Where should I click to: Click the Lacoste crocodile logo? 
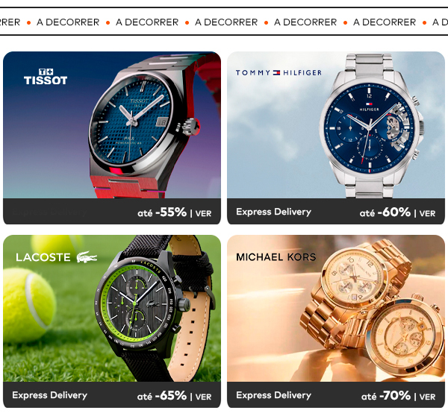click(x=87, y=257)
